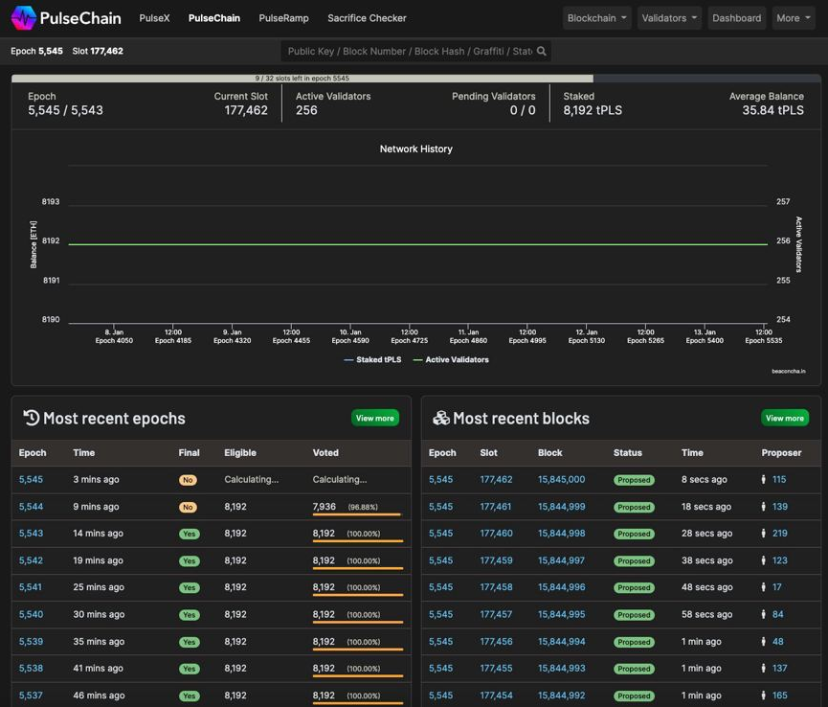Open slot 177,455 link
Image resolution: width=828 pixels, height=707 pixels.
coord(496,668)
